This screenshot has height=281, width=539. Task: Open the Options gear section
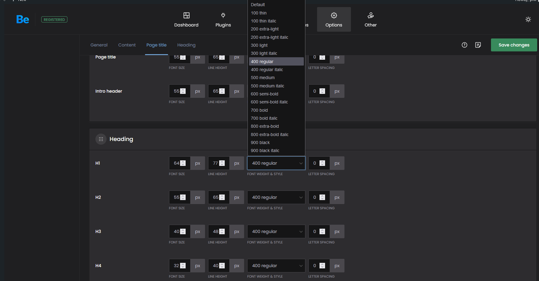click(x=334, y=19)
